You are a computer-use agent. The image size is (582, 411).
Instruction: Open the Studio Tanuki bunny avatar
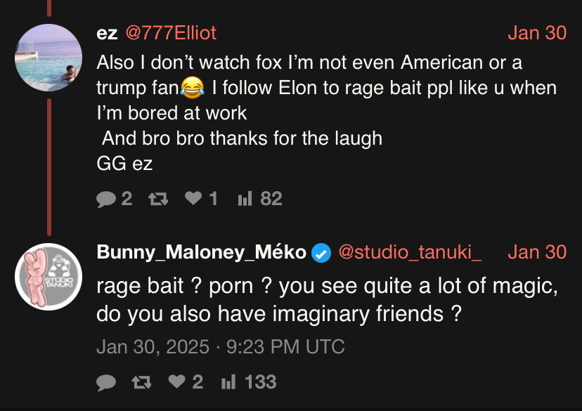pyautogui.click(x=48, y=277)
